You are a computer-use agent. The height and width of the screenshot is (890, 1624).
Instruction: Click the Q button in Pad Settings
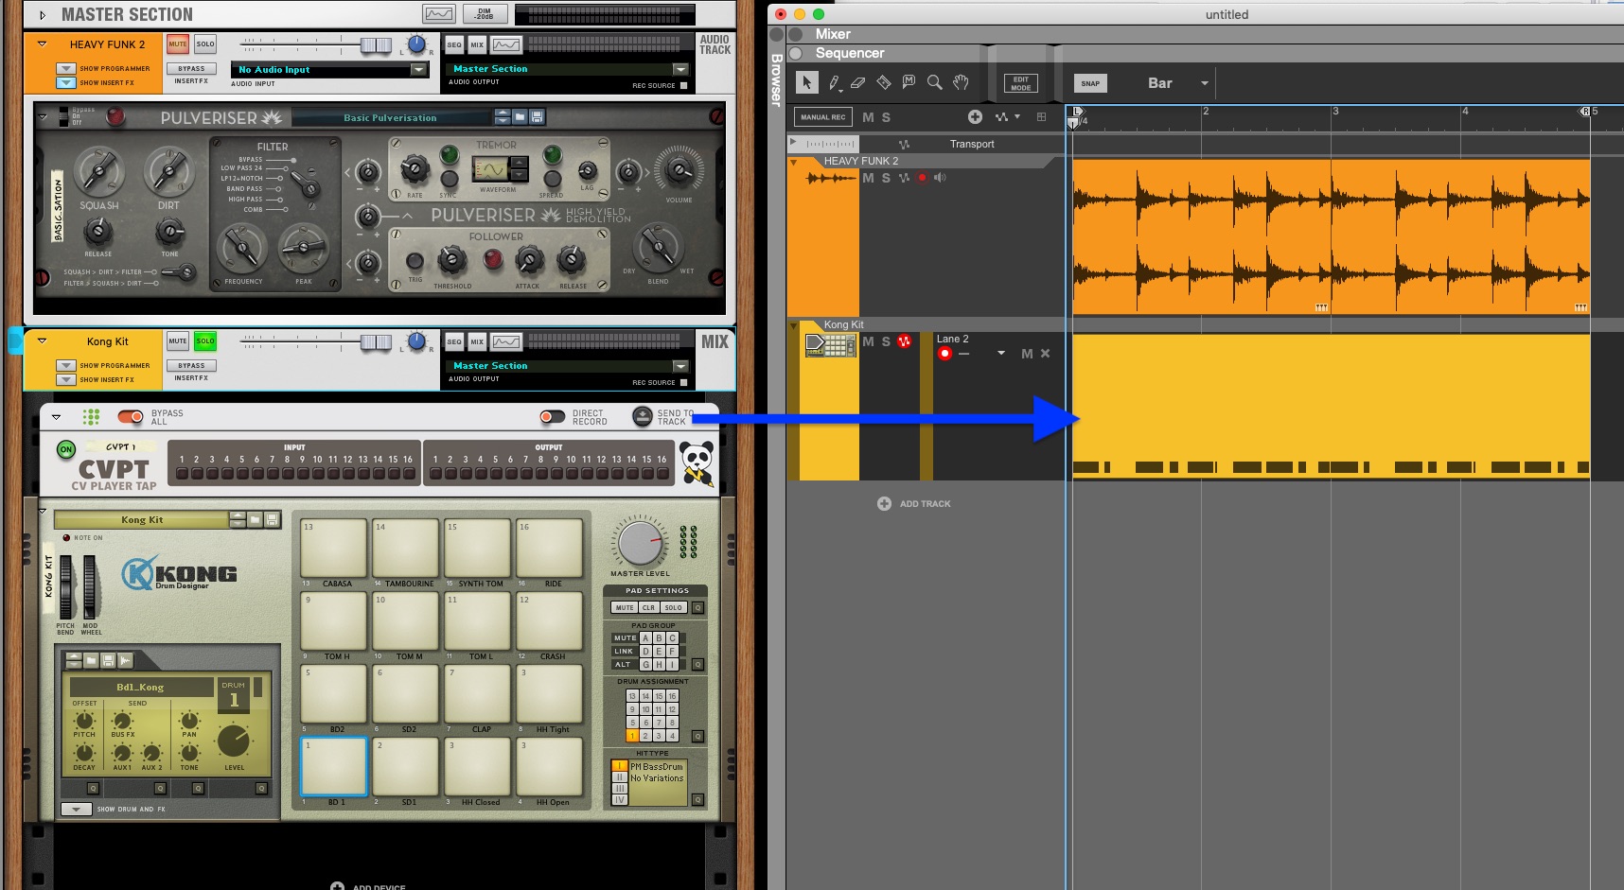coord(697,607)
